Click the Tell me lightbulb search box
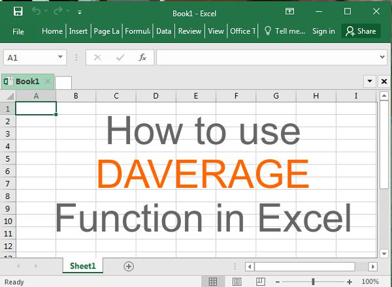Viewport: 392px width, 287px height. (x=285, y=31)
